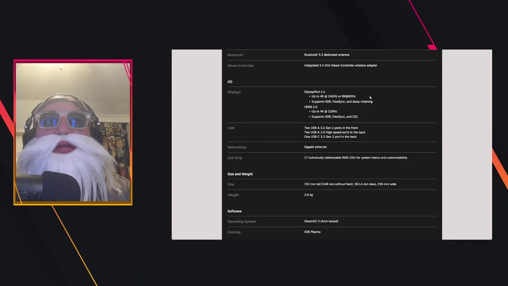Select the 'Weight' row label

(x=233, y=195)
